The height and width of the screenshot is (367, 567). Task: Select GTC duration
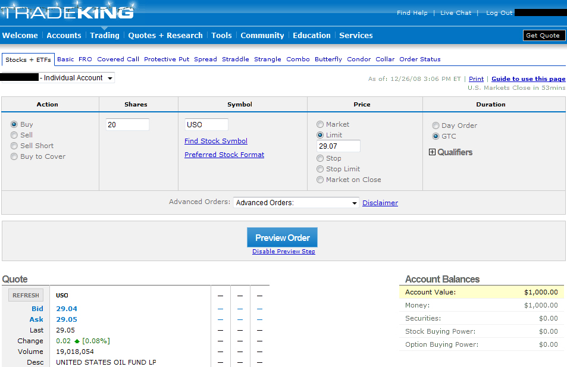click(x=436, y=136)
